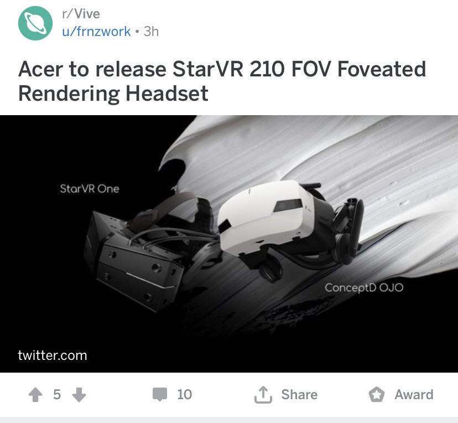This screenshot has width=458, height=423.
Task: Click the Share button label
Action: click(x=299, y=394)
